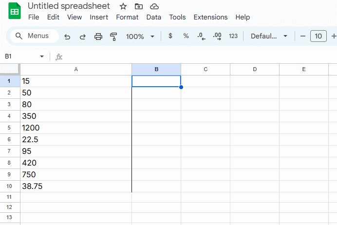Format as currency with dollar icon
The width and height of the screenshot is (337, 225).
(x=170, y=36)
